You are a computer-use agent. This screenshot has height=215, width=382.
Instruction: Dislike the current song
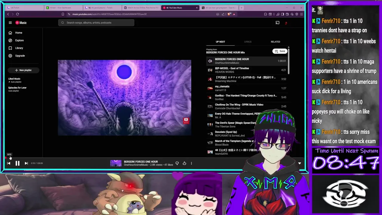point(177,163)
